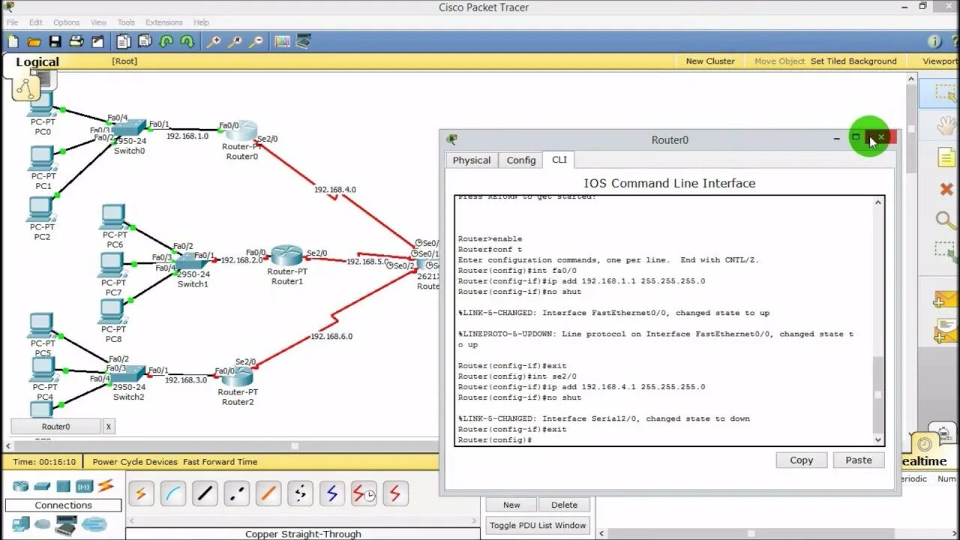This screenshot has width=960, height=540.
Task: Click the Router0 device on workspace
Action: [241, 131]
